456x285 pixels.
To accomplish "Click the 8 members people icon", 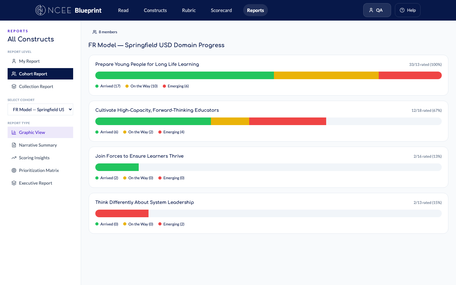I will tap(94, 32).
